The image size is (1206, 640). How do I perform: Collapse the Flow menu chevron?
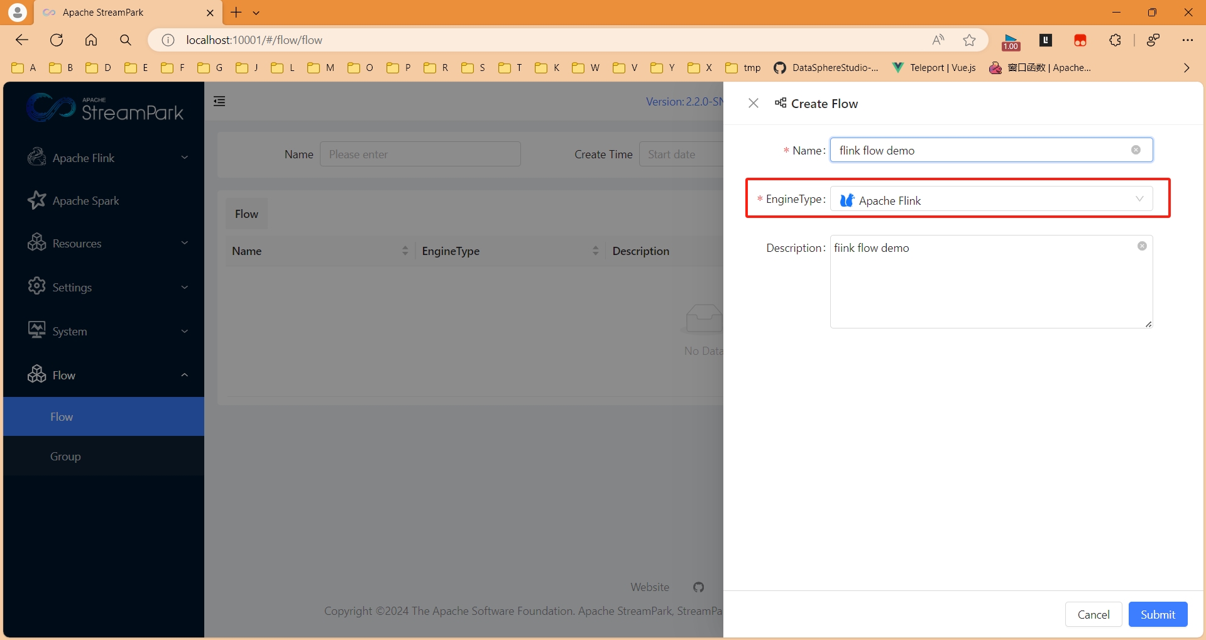(185, 375)
